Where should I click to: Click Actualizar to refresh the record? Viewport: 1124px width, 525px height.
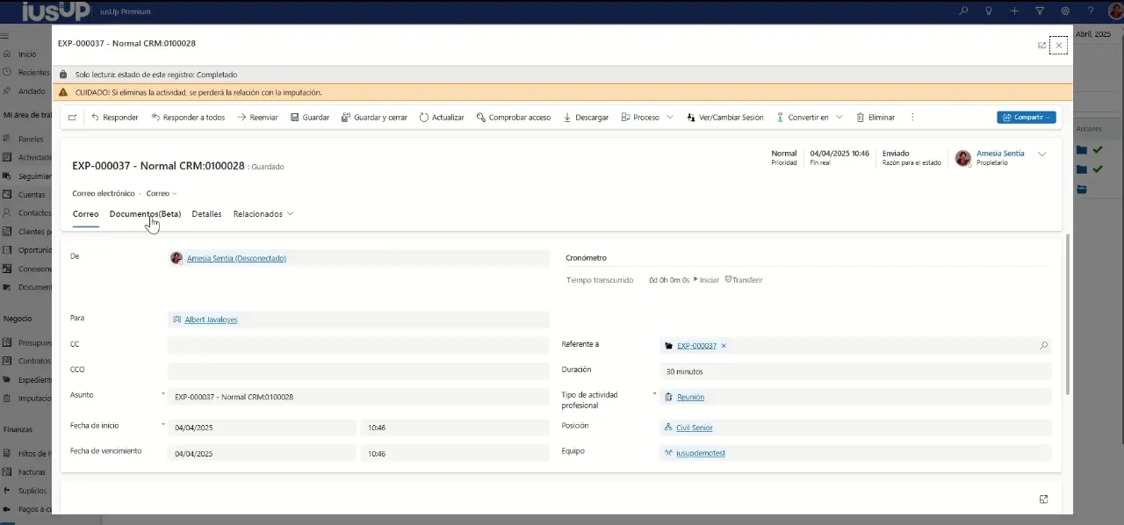click(442, 118)
